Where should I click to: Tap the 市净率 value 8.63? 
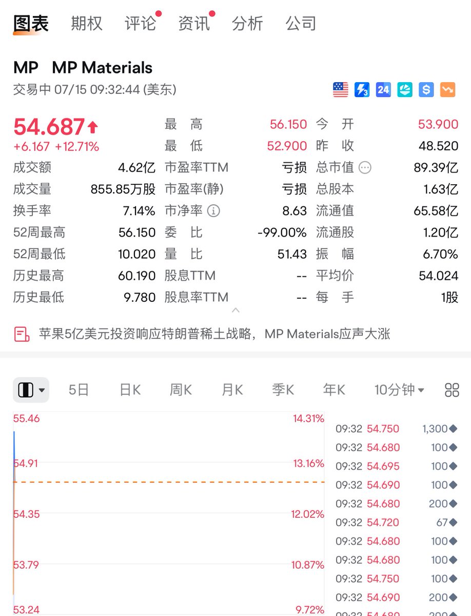pos(295,210)
